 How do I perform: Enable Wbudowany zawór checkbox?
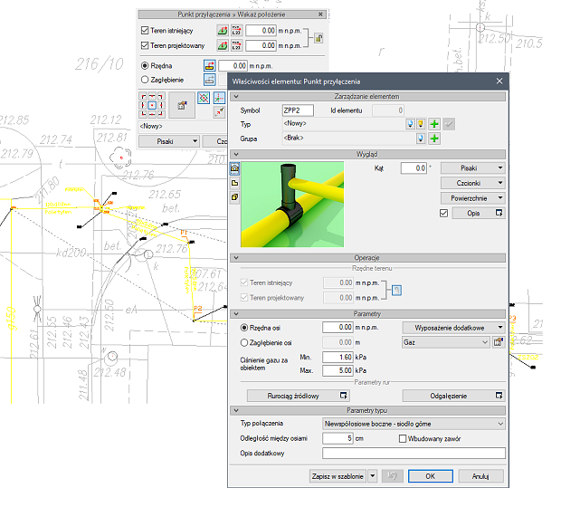403,438
